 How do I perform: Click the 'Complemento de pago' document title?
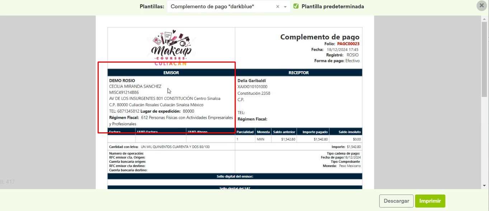tap(319, 37)
